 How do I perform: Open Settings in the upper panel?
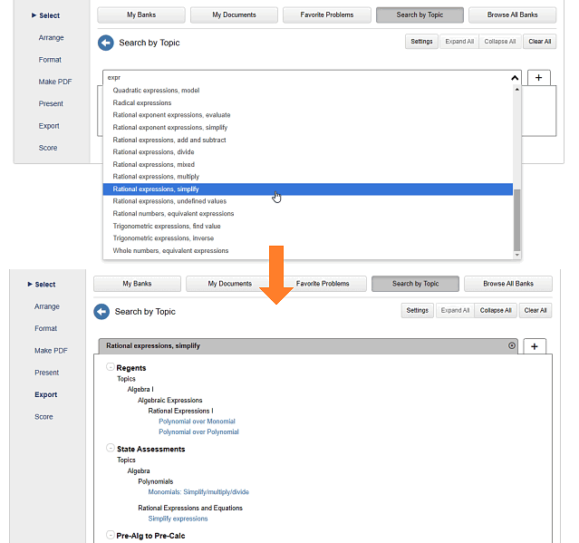tap(421, 42)
